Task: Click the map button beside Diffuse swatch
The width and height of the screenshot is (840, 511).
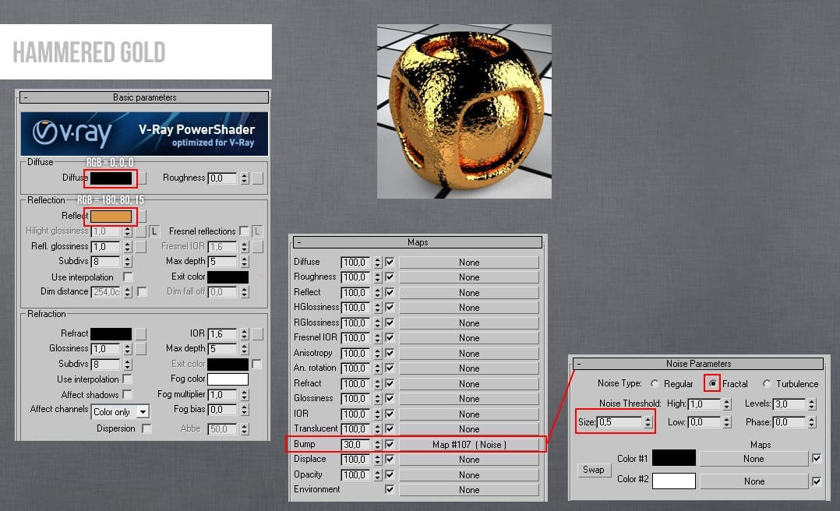Action: click(x=142, y=178)
